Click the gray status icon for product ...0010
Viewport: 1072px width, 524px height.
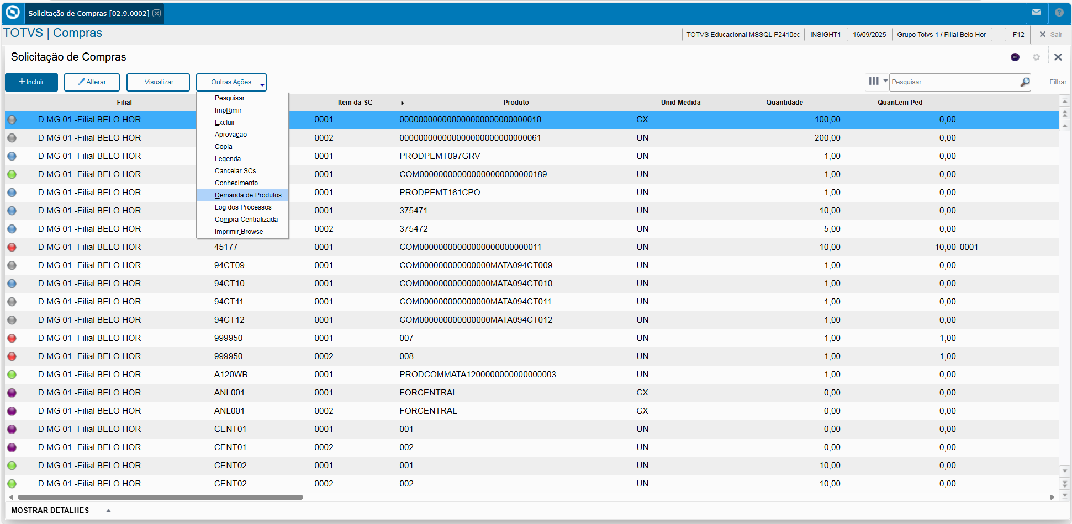(12, 120)
